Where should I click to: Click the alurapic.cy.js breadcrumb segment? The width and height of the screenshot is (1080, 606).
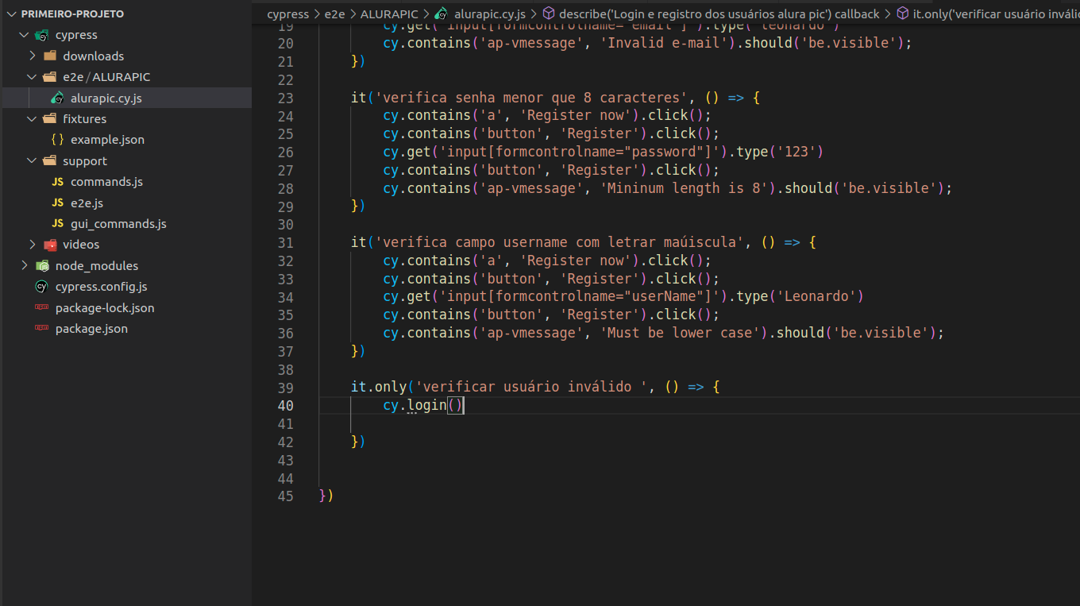click(x=490, y=14)
